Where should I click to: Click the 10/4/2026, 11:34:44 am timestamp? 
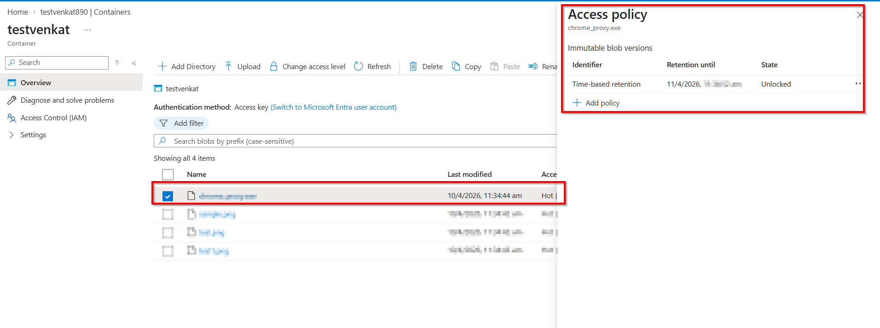[x=485, y=196]
